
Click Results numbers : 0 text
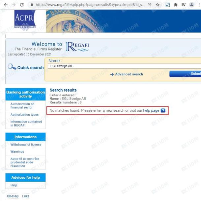tap(66, 102)
